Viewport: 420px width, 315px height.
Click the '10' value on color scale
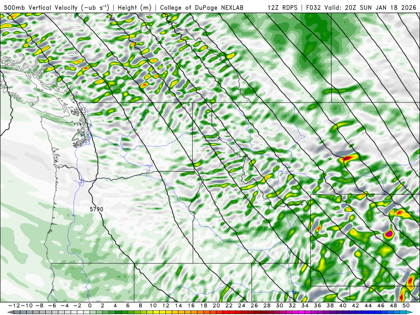tap(153, 306)
